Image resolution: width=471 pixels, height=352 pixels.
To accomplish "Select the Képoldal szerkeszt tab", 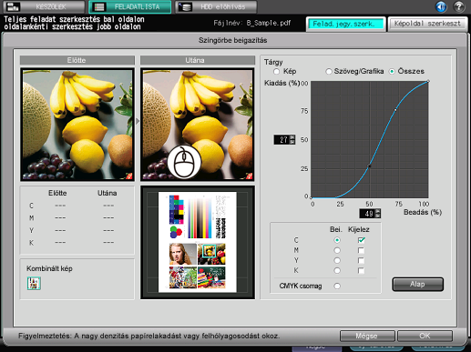I will [x=427, y=24].
